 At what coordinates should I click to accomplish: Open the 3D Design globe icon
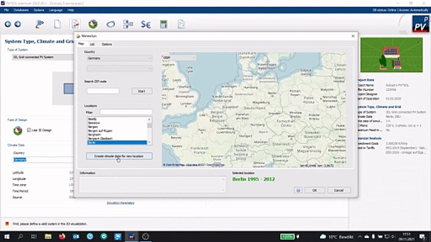(93, 24)
